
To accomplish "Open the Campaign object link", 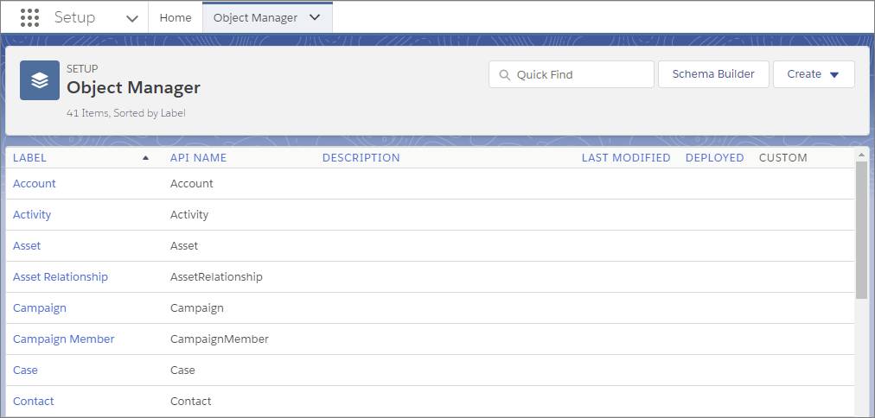I will pos(40,308).
